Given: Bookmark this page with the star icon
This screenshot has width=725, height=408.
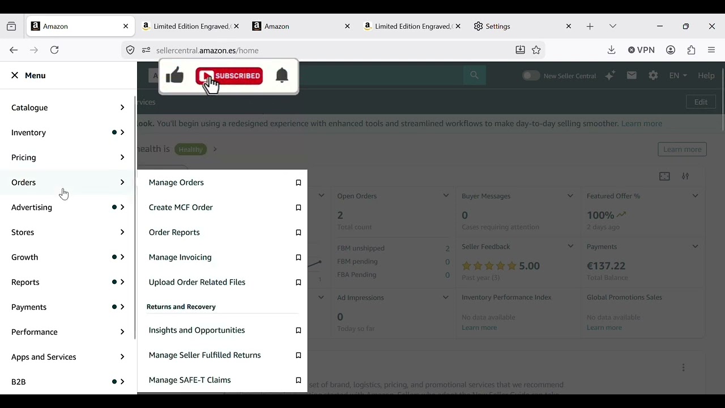Looking at the screenshot, I should click(x=536, y=50).
